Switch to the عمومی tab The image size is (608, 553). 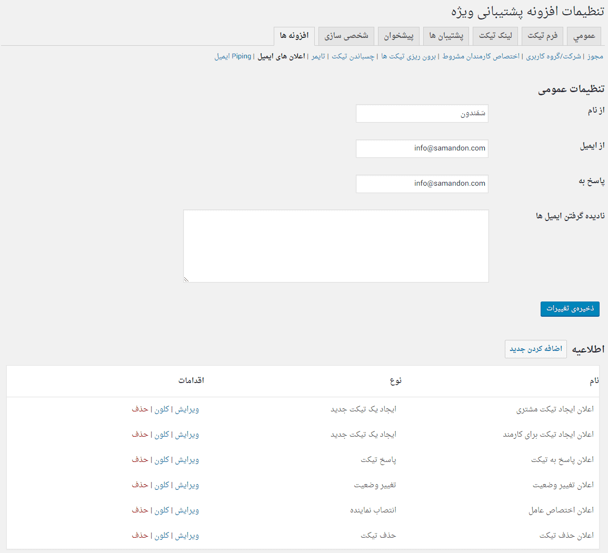(x=584, y=36)
